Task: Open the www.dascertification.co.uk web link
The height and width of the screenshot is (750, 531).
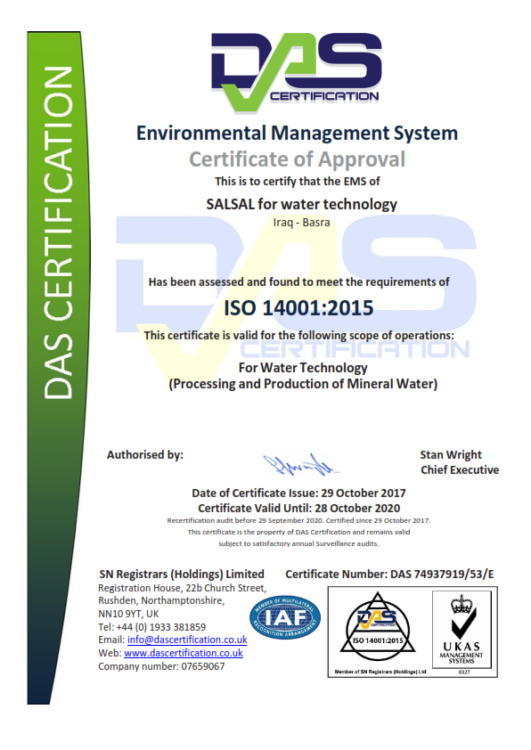Action: [184, 653]
